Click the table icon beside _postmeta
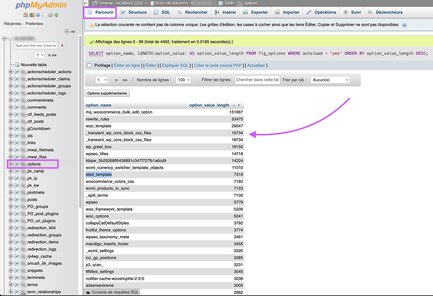Image resolution: width=433 pixels, height=296 pixels. tap(17, 192)
